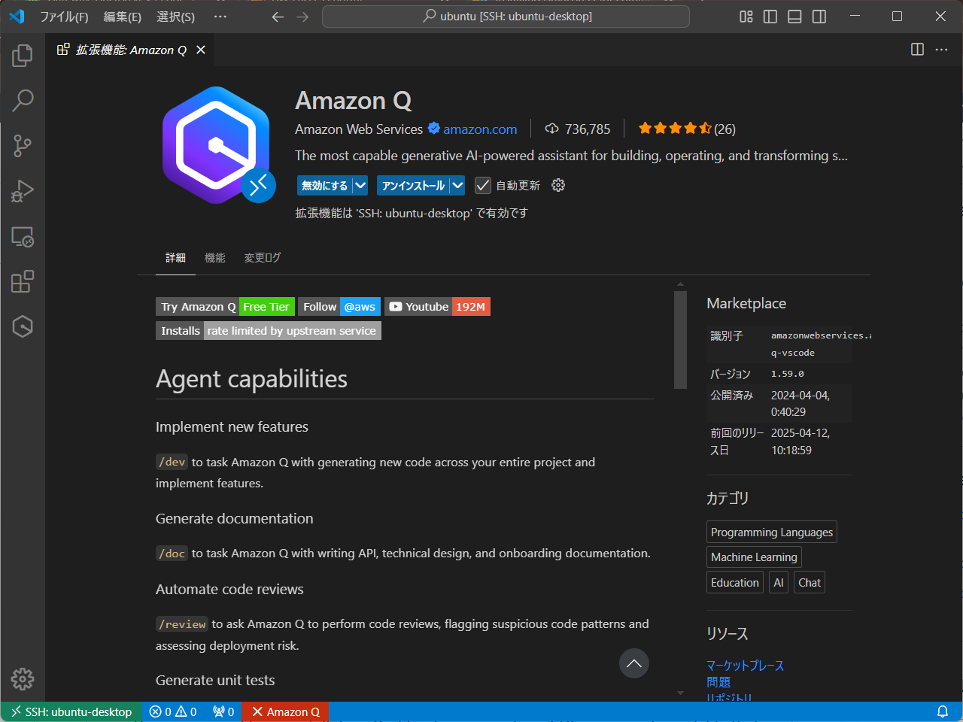Click the split editor icon in tab bar

pyautogui.click(x=917, y=50)
